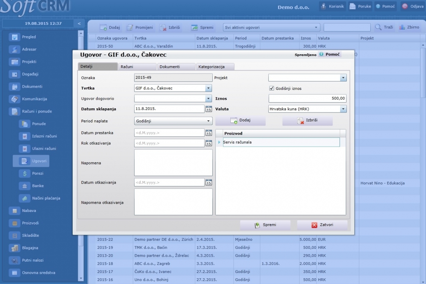Click the Napomena text area

pos(173,163)
